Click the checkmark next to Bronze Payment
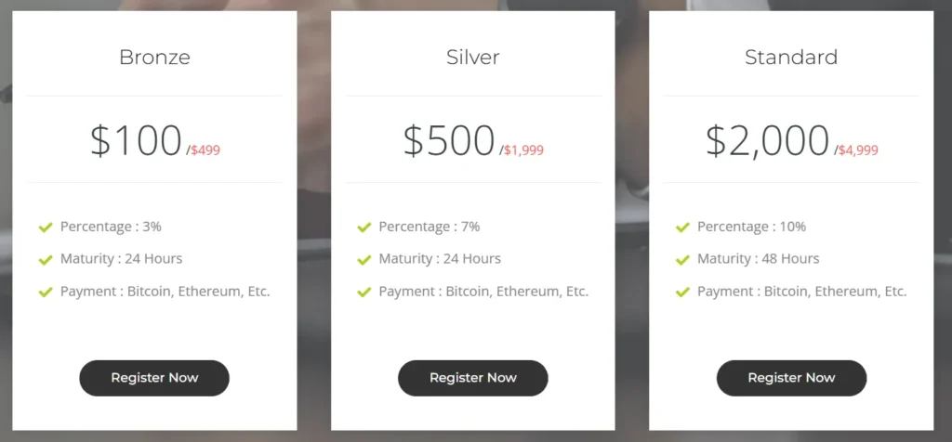 (46, 292)
